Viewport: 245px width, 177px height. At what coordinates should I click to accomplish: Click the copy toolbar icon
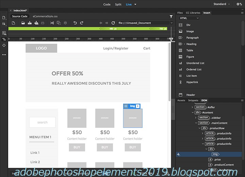pos(59,23)
